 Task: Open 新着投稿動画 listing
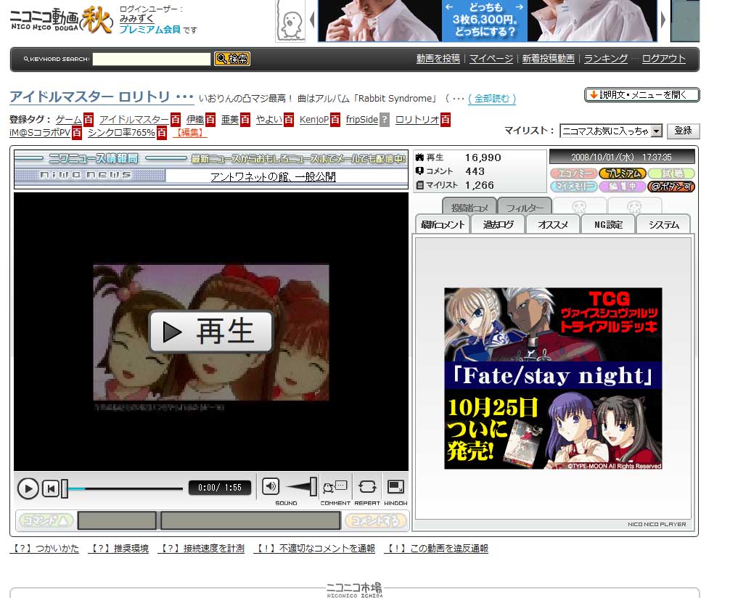[x=548, y=59]
